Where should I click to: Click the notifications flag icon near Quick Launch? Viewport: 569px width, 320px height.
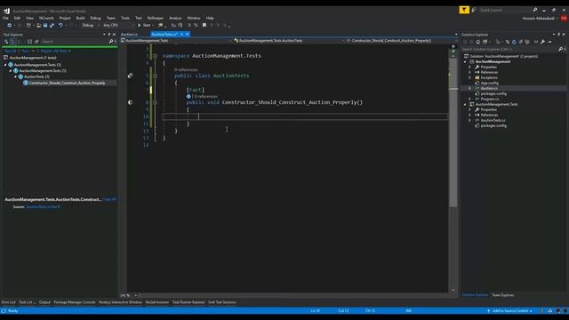point(464,10)
